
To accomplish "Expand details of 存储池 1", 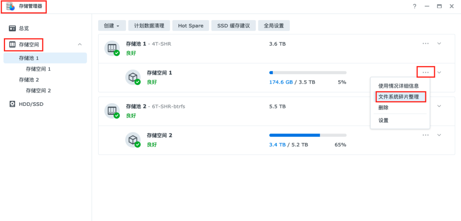I will tap(439, 44).
